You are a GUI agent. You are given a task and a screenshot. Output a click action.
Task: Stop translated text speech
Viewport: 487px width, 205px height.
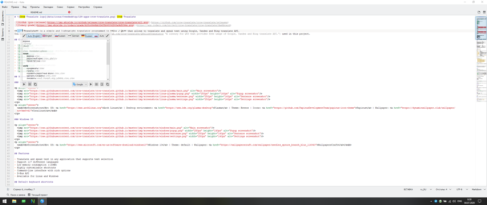coord(96,84)
